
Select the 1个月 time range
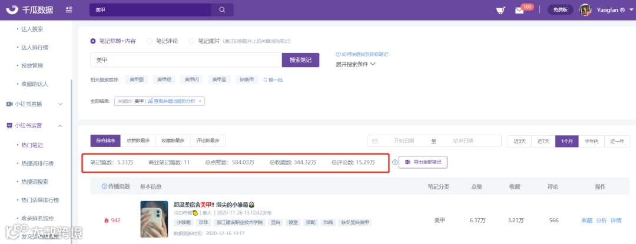568,141
